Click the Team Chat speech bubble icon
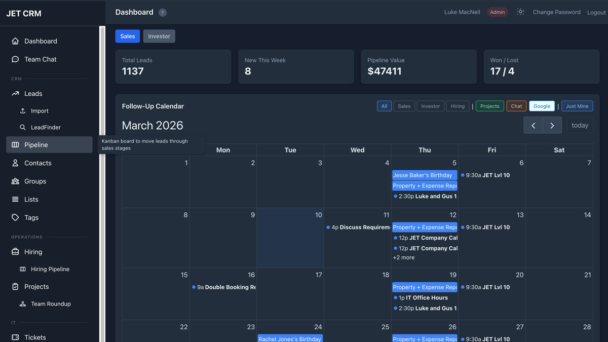 pos(15,59)
